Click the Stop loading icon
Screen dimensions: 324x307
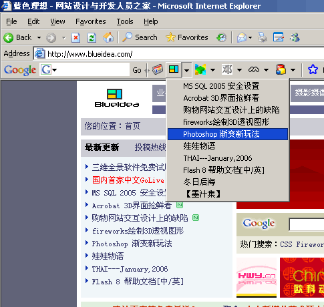pyautogui.click(x=75, y=37)
